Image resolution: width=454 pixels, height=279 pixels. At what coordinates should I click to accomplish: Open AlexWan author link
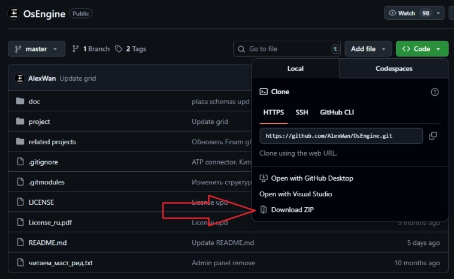coord(42,78)
